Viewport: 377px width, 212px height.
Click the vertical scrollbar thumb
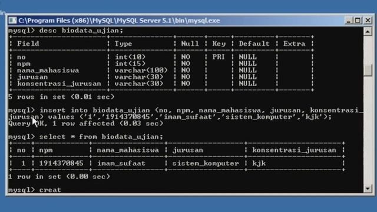click(x=368, y=71)
